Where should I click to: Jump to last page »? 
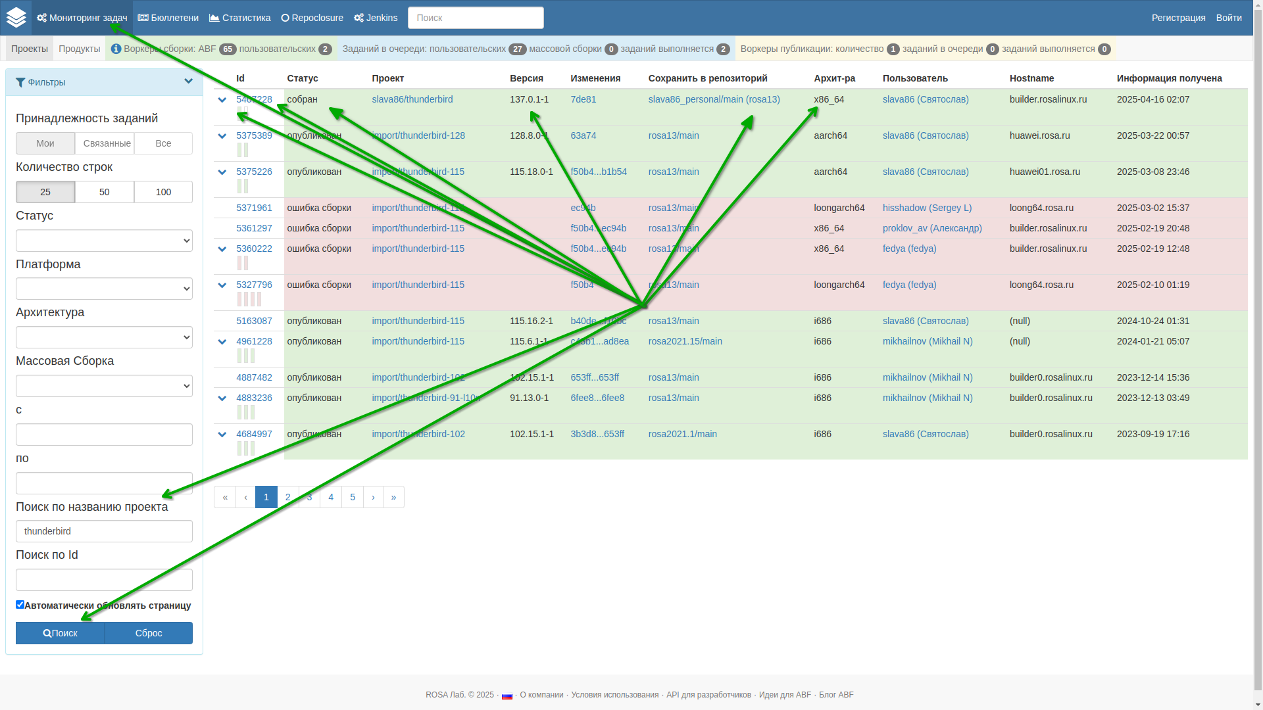click(x=393, y=497)
